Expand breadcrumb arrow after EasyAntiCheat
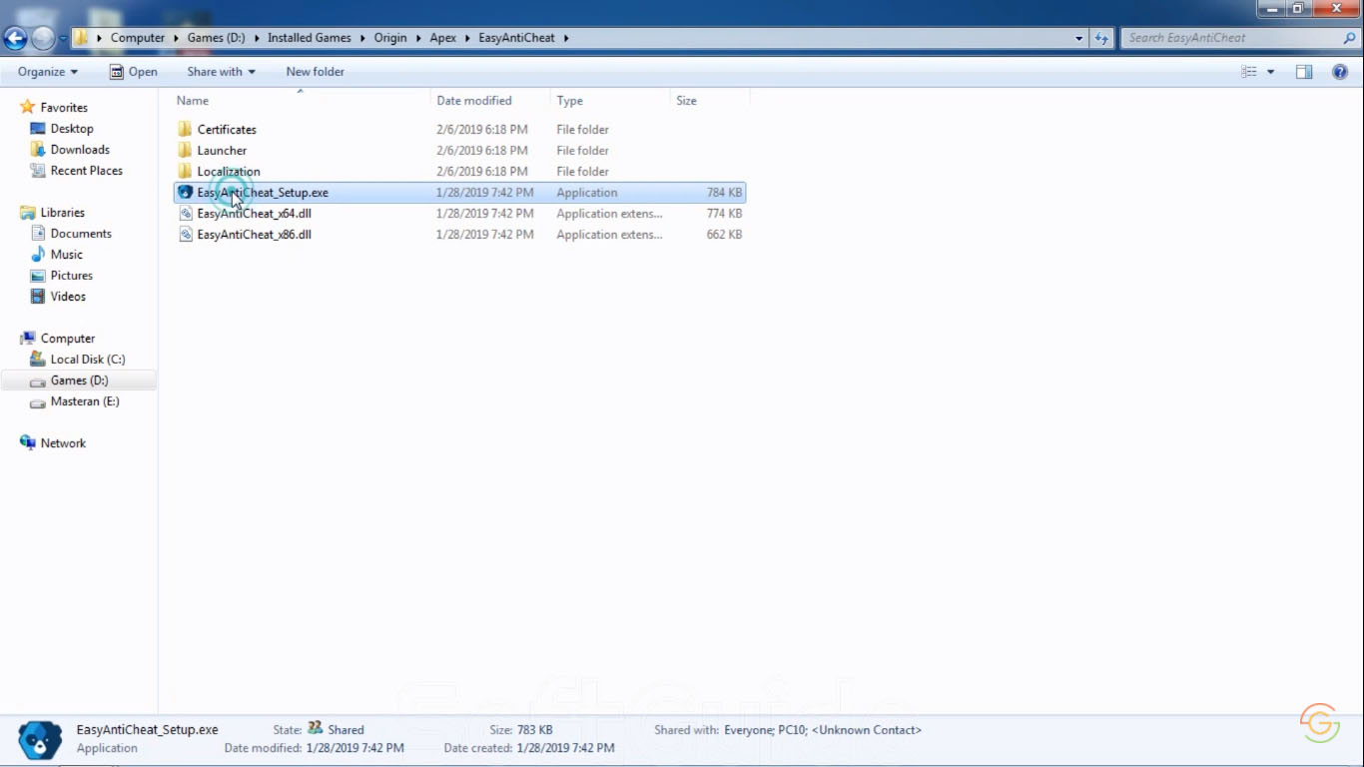1364x767 pixels. 566,38
